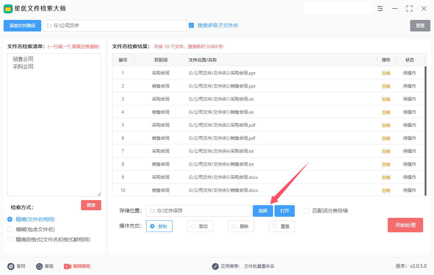Select file path G:/公司文件/文件夹2/采购合同.pdf
434x275 pixels.
[222, 125]
